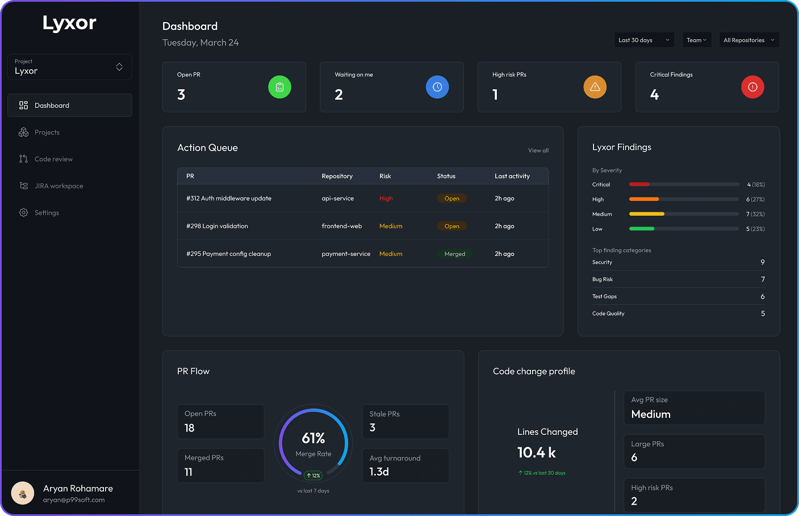Click the 10.4 k Lines Changed value

pyautogui.click(x=537, y=452)
